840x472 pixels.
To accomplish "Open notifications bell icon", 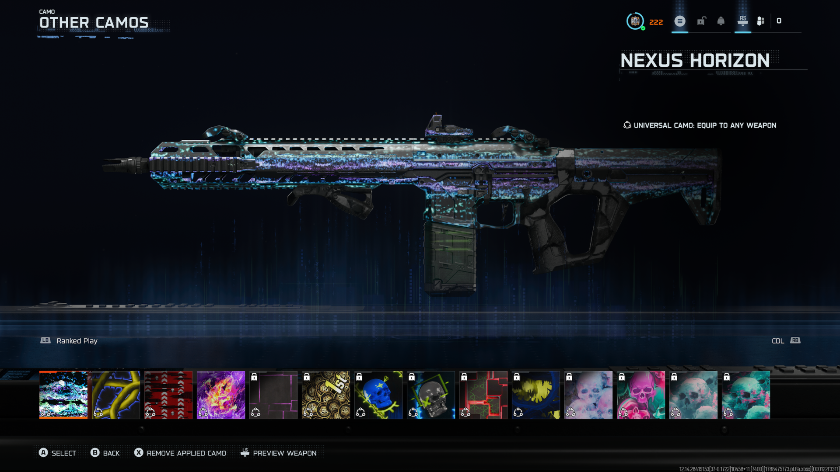I will [x=721, y=21].
